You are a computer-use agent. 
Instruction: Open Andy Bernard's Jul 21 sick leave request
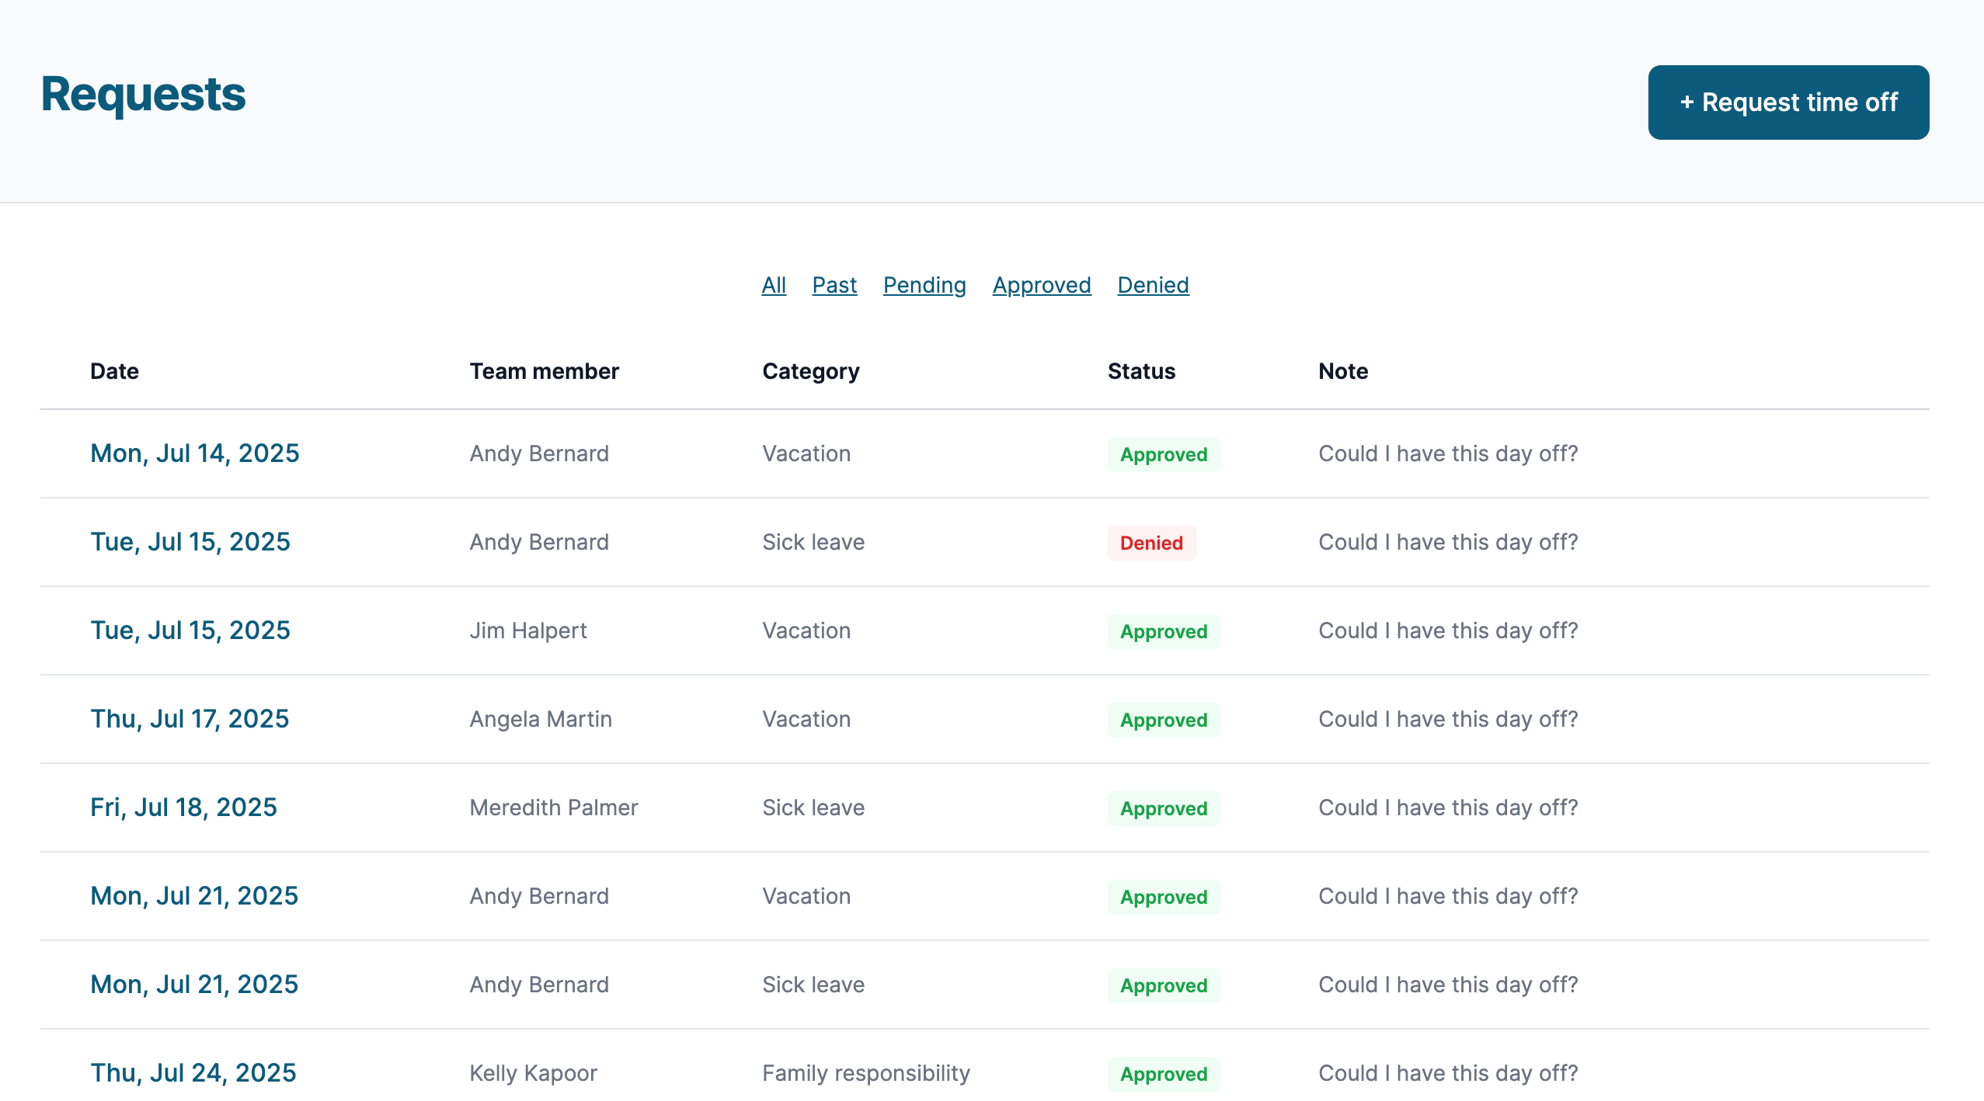193,984
